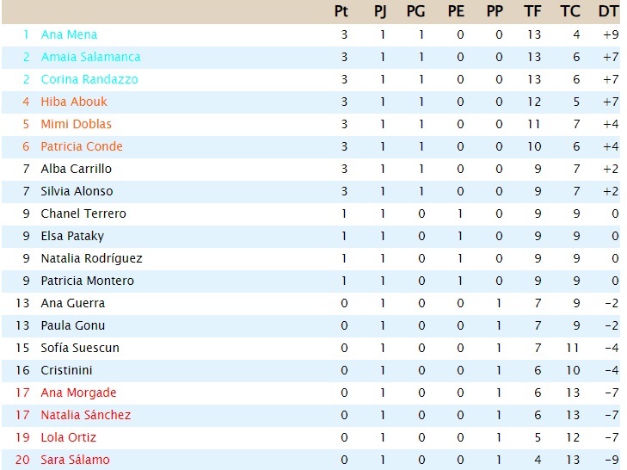Sort by the PJ column header
The image size is (627, 470).
(380, 11)
